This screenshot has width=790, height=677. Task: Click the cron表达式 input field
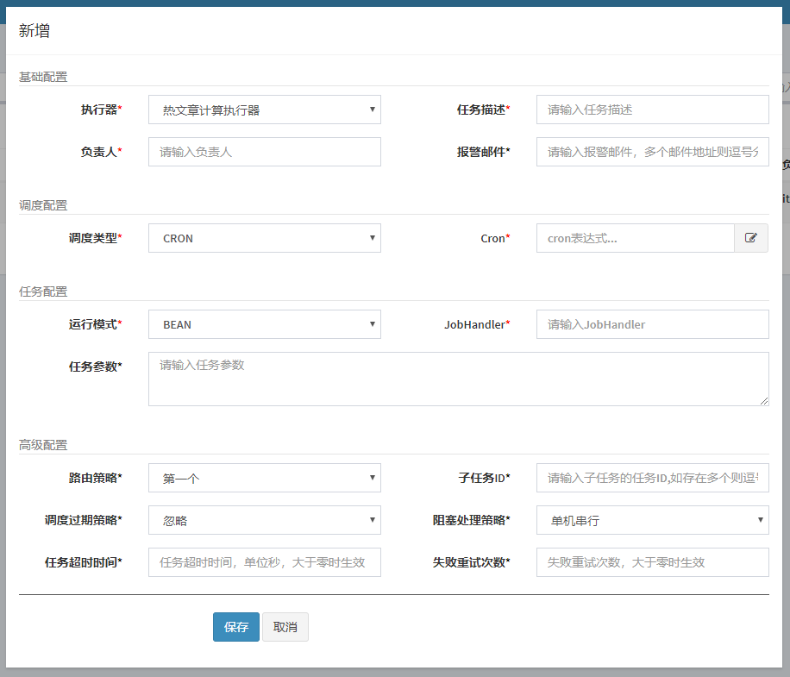click(636, 238)
